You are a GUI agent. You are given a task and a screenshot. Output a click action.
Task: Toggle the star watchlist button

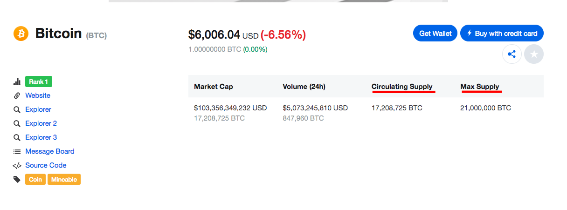(534, 54)
